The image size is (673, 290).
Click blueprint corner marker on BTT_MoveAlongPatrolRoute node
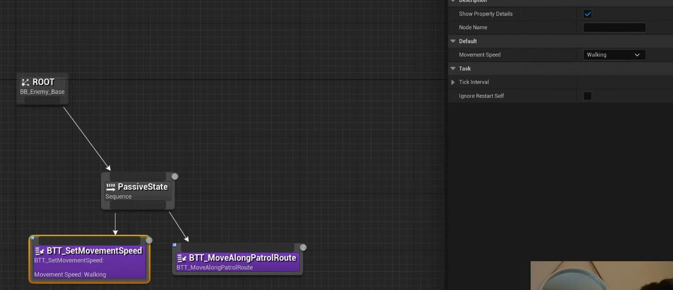click(175, 245)
